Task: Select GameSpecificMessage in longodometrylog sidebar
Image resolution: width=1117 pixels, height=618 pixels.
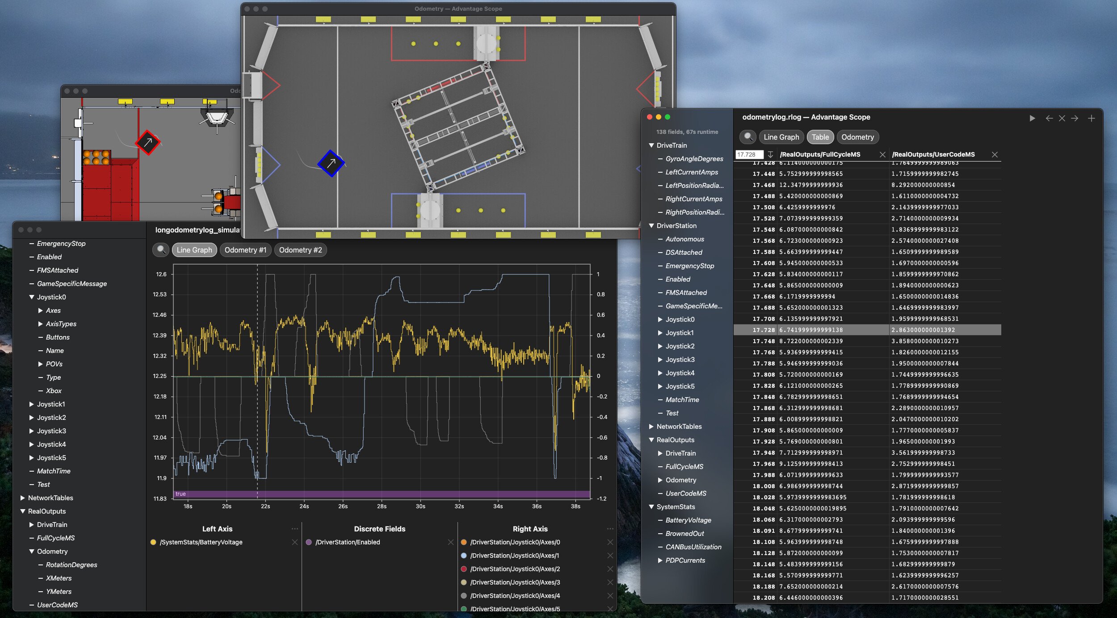Action: (72, 284)
